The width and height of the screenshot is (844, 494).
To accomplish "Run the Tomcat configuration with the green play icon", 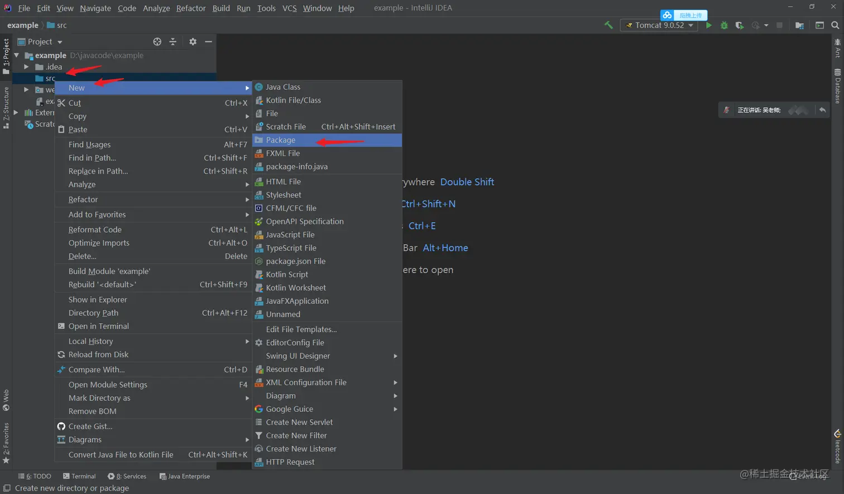I will 708,25.
